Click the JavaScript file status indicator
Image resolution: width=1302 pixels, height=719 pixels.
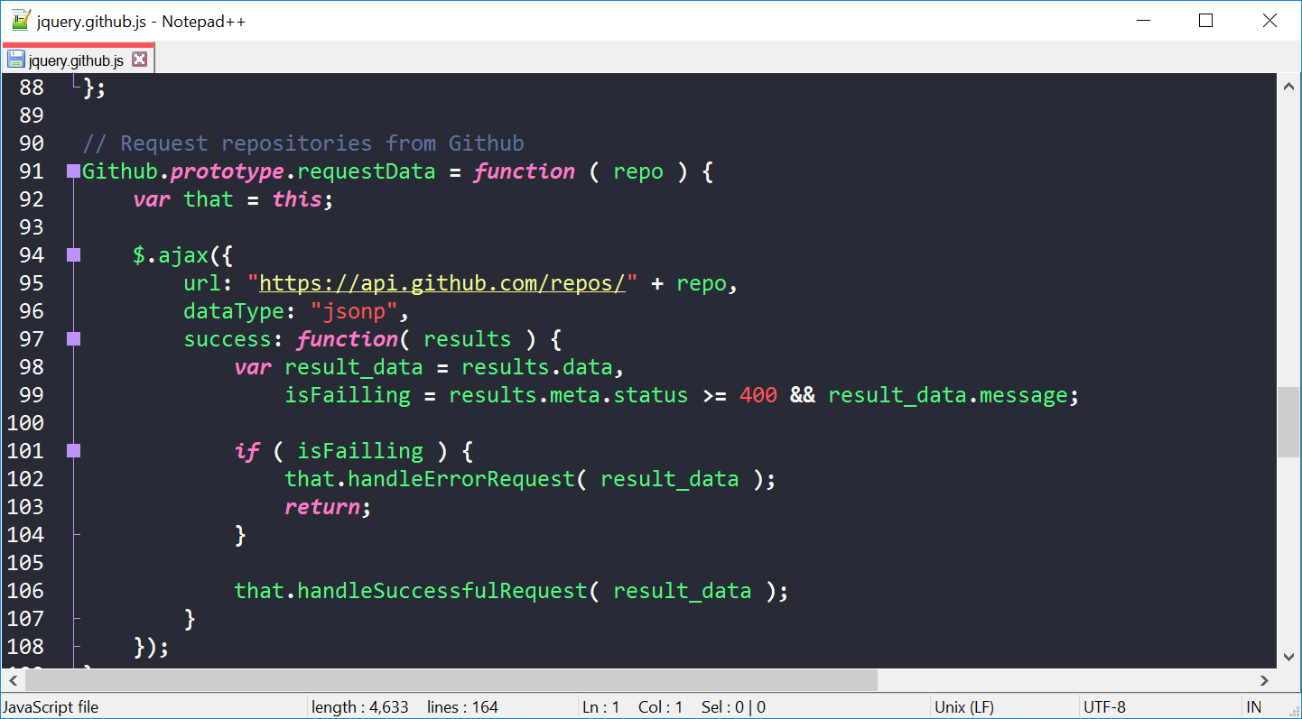(x=51, y=706)
